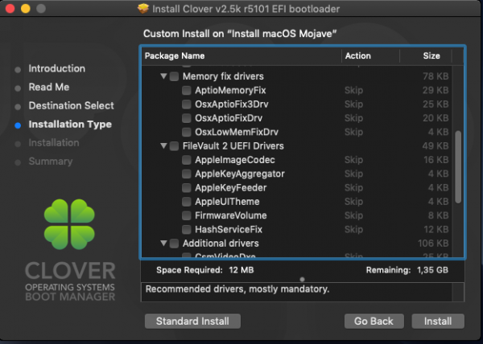The image size is (483, 344).
Task: Go to the Introduction step
Action: click(56, 68)
